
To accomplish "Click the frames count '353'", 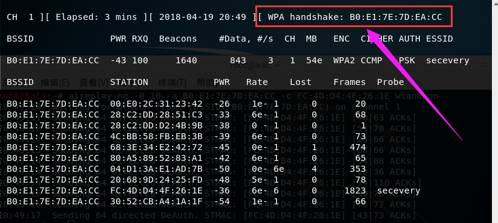I will [358, 169].
